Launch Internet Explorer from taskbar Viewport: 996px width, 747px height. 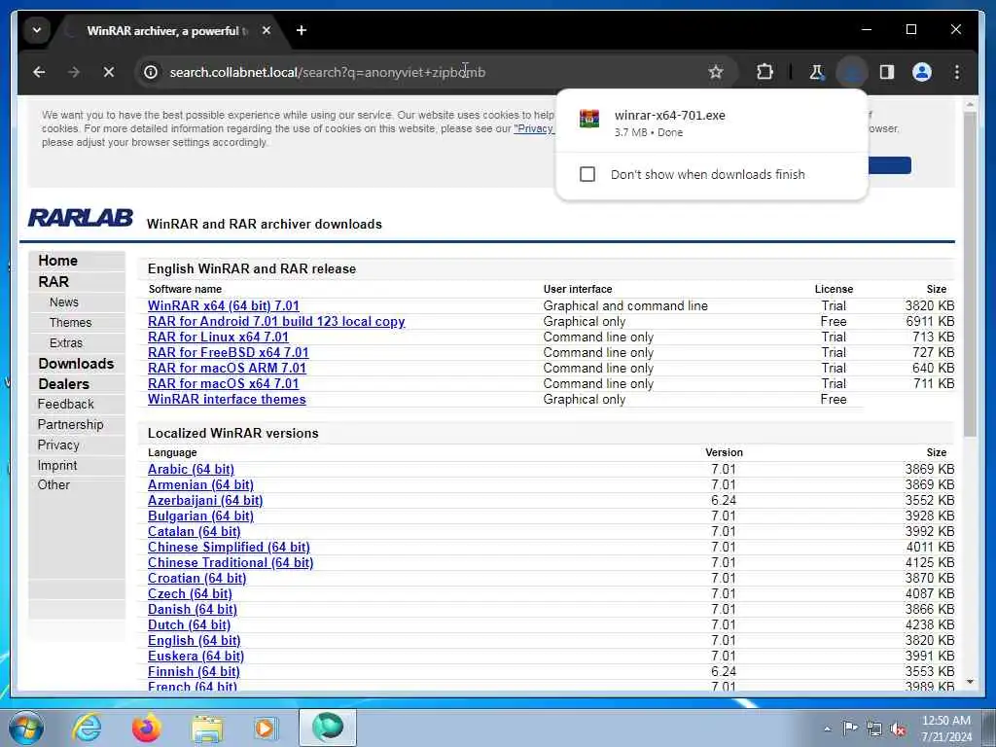(87, 728)
